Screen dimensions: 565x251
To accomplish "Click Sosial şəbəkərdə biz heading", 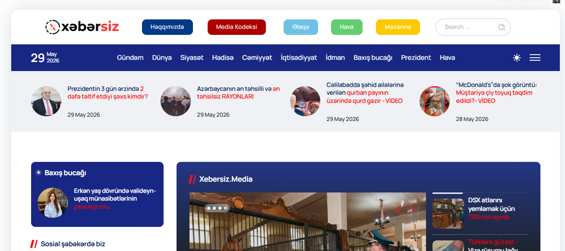I will 73,244.
